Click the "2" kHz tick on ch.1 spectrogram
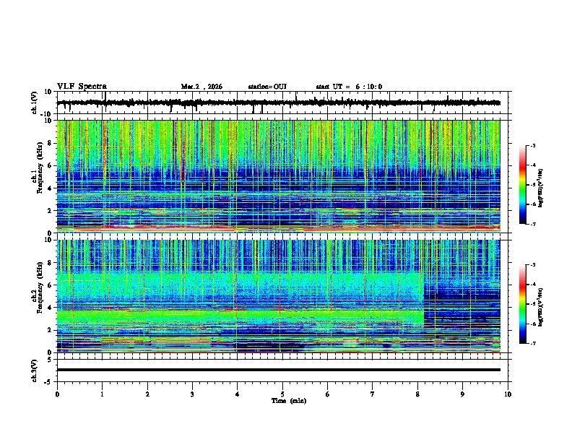Screen dimensions: 572x442 [51, 210]
